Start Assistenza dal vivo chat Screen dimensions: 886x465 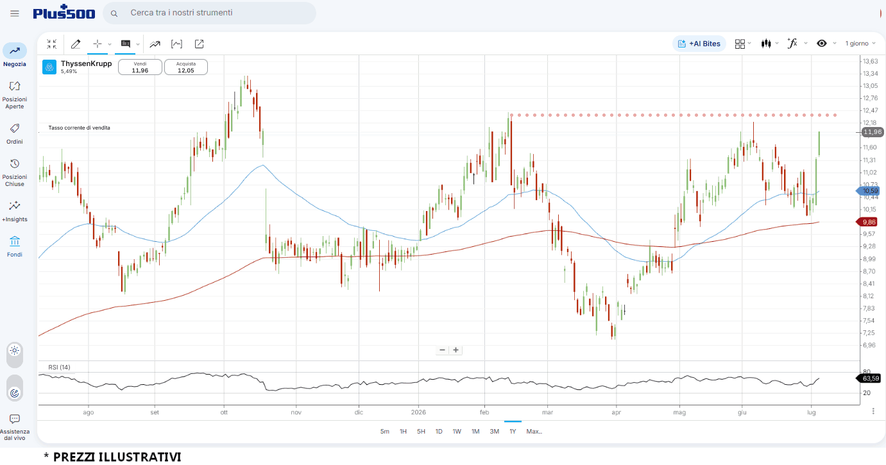pos(15,427)
